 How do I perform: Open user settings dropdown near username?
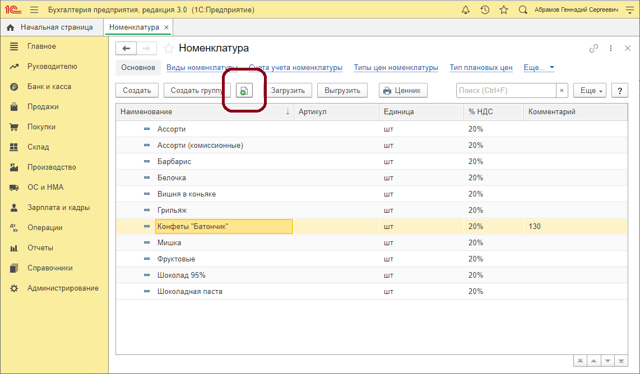pyautogui.click(x=629, y=10)
